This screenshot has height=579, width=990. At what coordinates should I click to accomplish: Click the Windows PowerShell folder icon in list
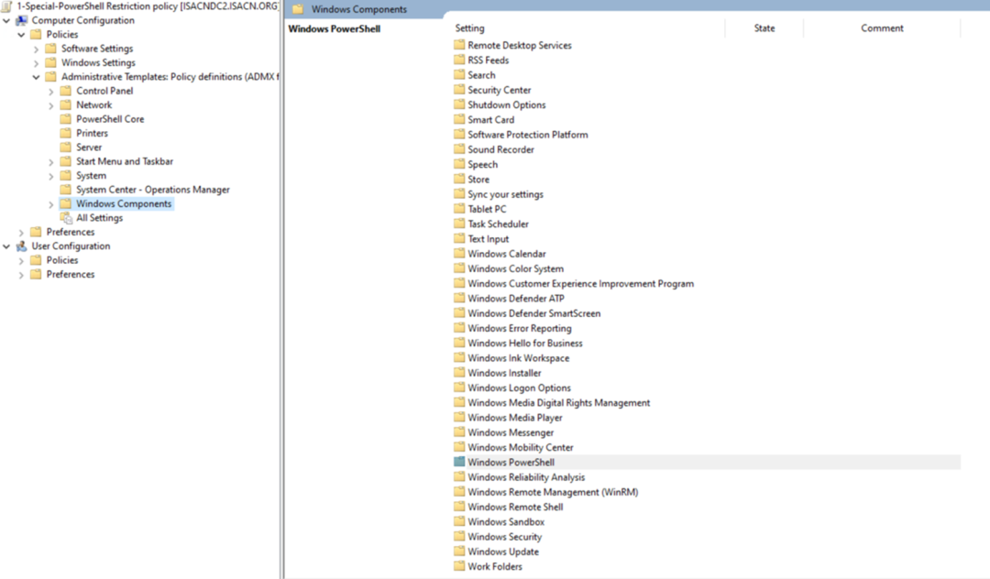[459, 462]
